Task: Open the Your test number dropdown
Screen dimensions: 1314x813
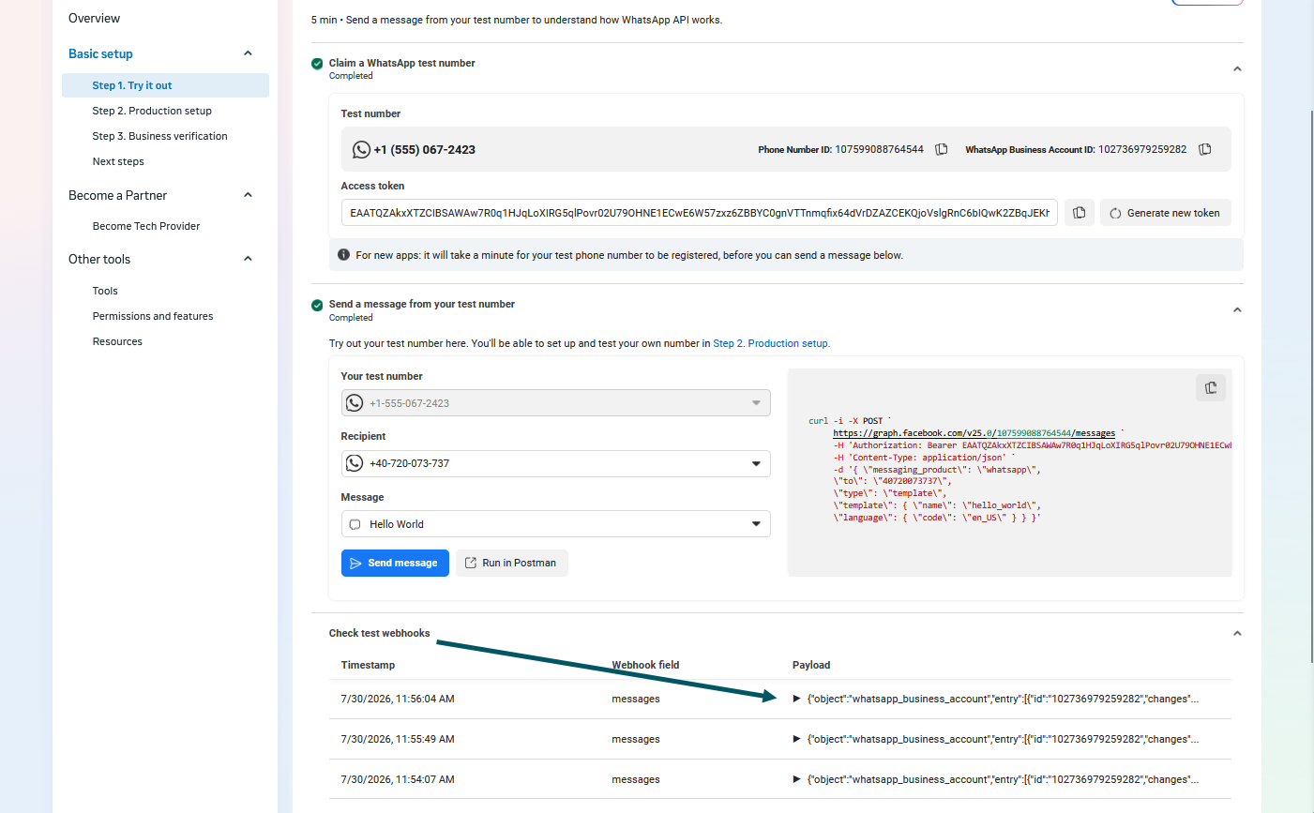Action: coord(556,403)
